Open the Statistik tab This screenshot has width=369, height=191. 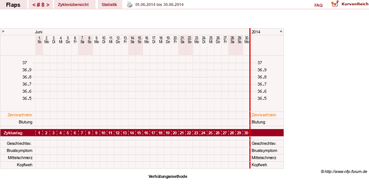pyautogui.click(x=109, y=5)
